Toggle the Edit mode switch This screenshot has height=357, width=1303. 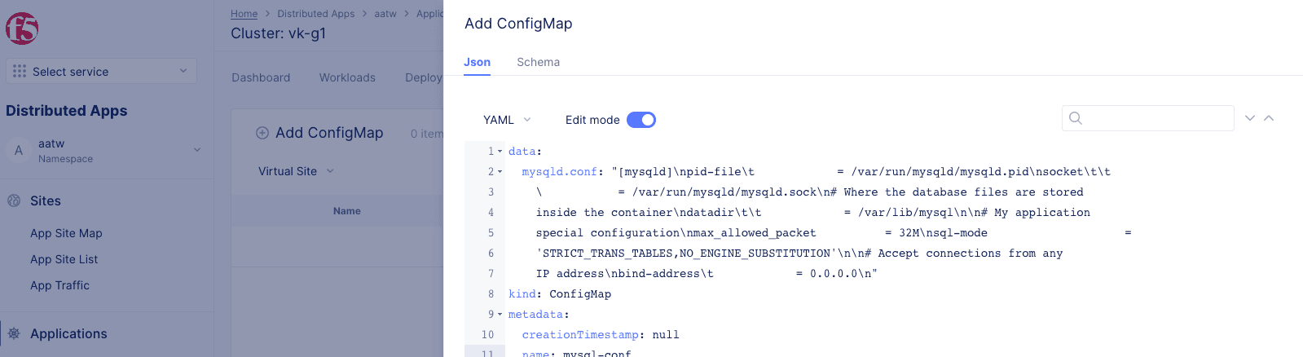641,120
